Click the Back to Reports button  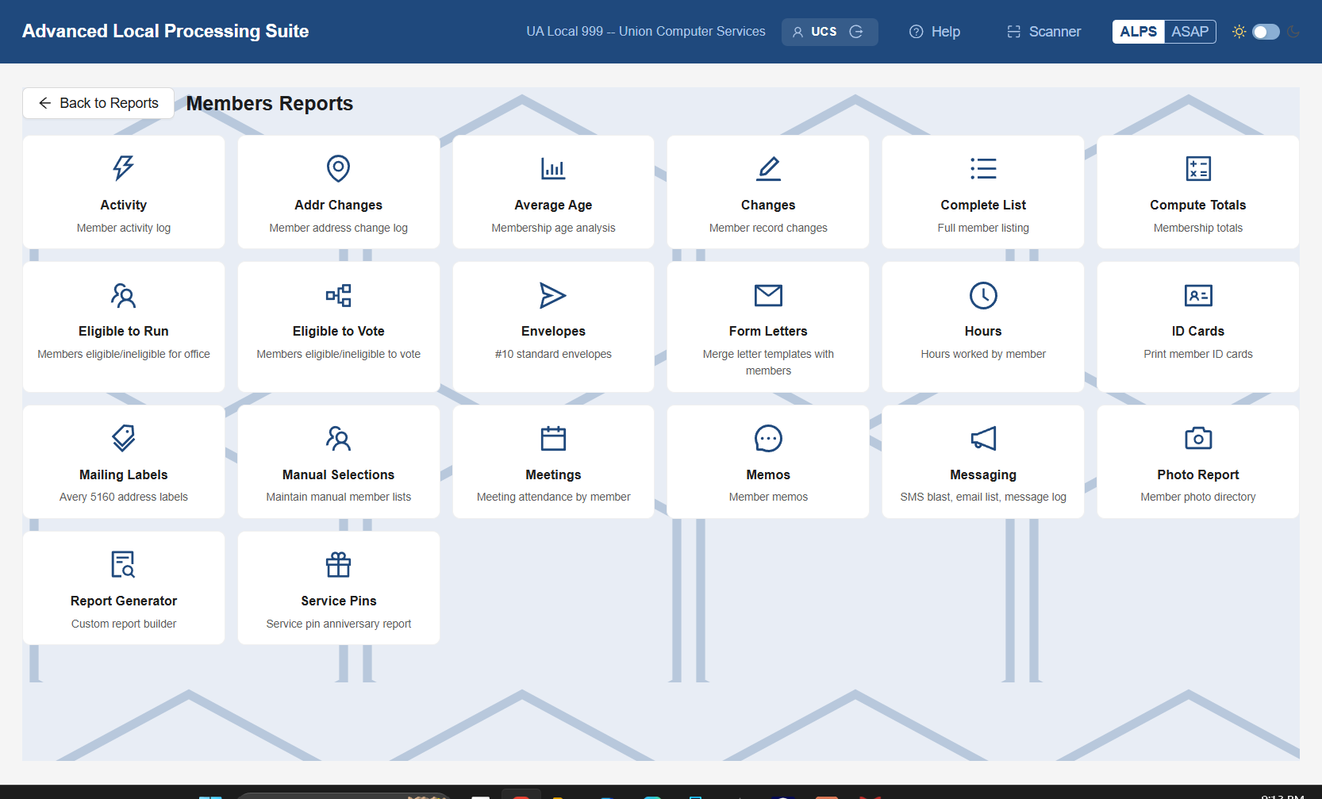98,103
